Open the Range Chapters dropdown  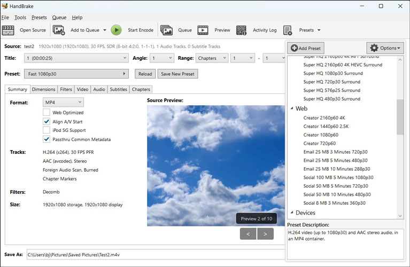(212, 58)
